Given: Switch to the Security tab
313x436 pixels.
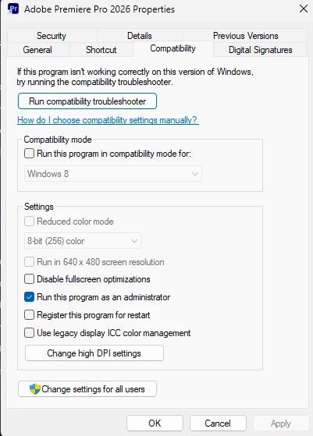Looking at the screenshot, I should point(52,36).
